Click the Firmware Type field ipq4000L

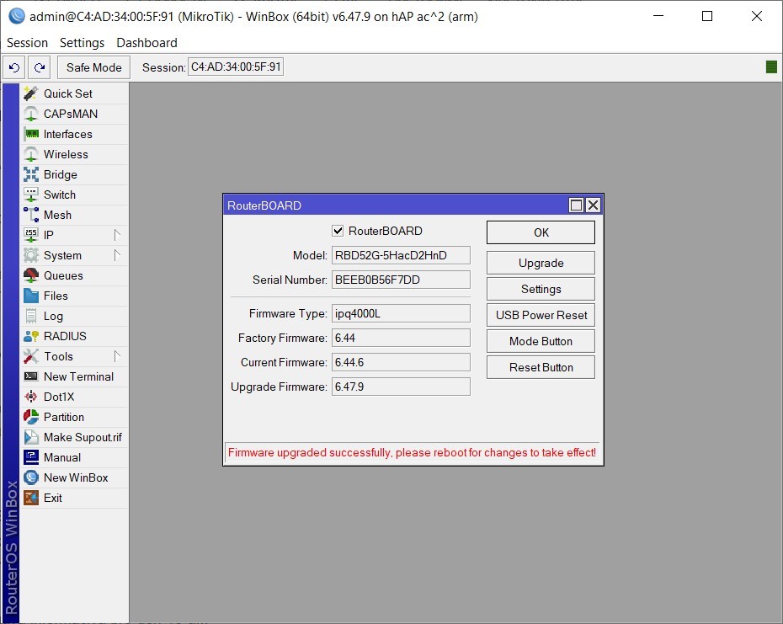point(401,314)
